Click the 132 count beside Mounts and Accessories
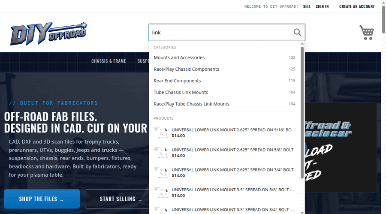The image size is (386, 214). click(292, 57)
